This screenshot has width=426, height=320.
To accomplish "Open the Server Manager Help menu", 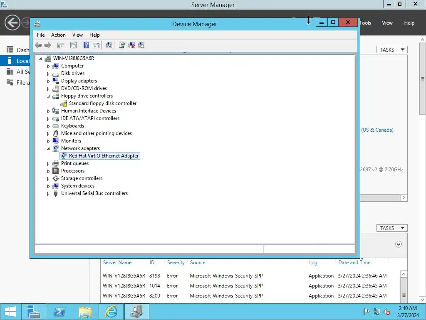I will 409,23.
